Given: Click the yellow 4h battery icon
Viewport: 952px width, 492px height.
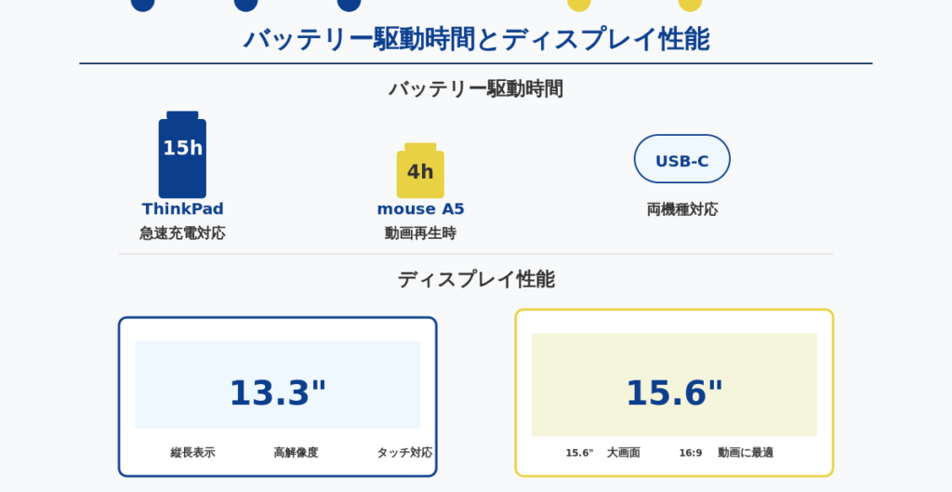Looking at the screenshot, I should (x=420, y=172).
